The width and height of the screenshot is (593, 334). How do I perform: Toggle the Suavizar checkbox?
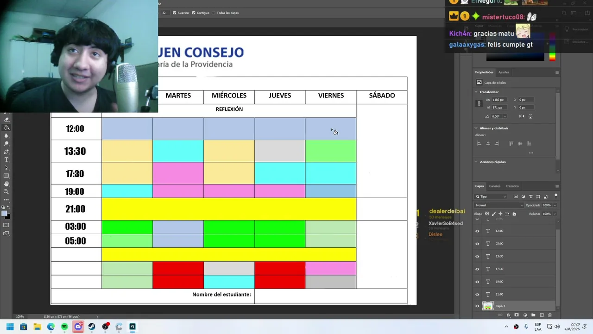tap(174, 13)
